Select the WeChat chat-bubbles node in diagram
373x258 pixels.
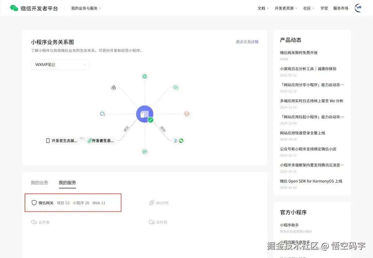pyautogui.click(x=176, y=87)
